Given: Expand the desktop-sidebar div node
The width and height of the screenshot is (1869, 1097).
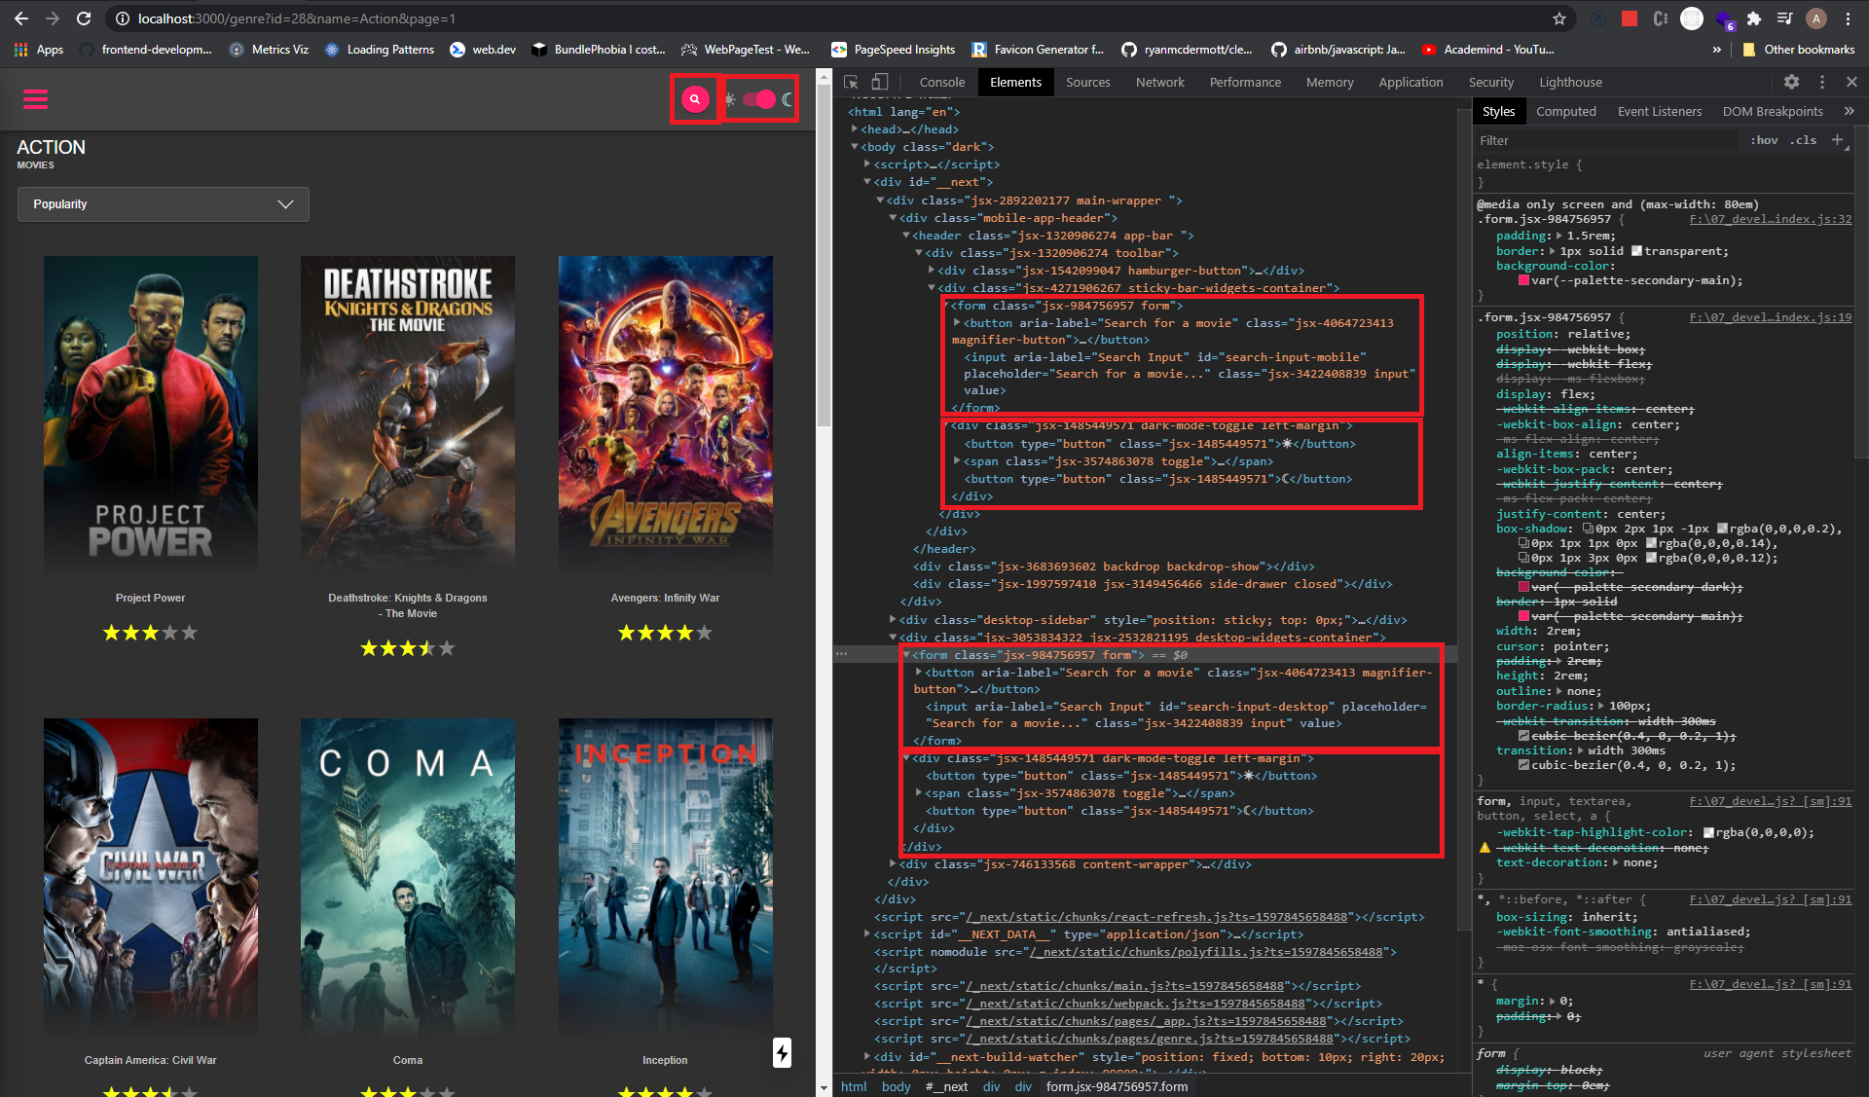Looking at the screenshot, I should coord(893,620).
